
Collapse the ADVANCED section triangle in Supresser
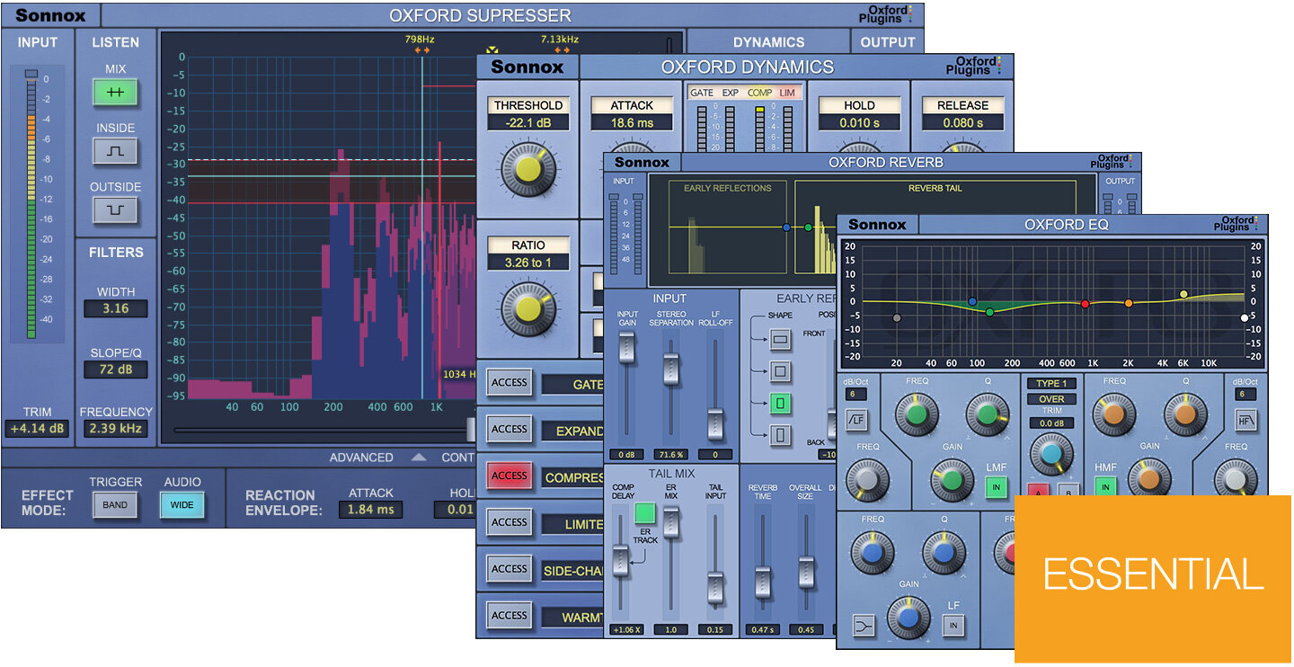tap(419, 457)
